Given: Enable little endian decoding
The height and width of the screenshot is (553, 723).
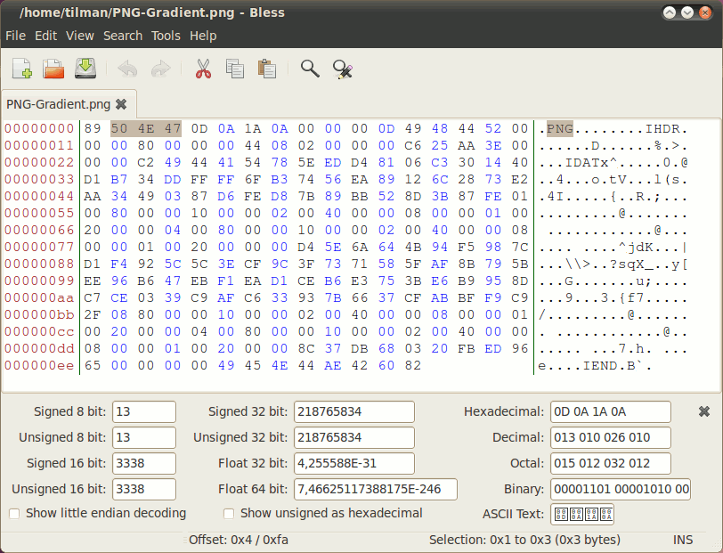Looking at the screenshot, I should (x=14, y=514).
